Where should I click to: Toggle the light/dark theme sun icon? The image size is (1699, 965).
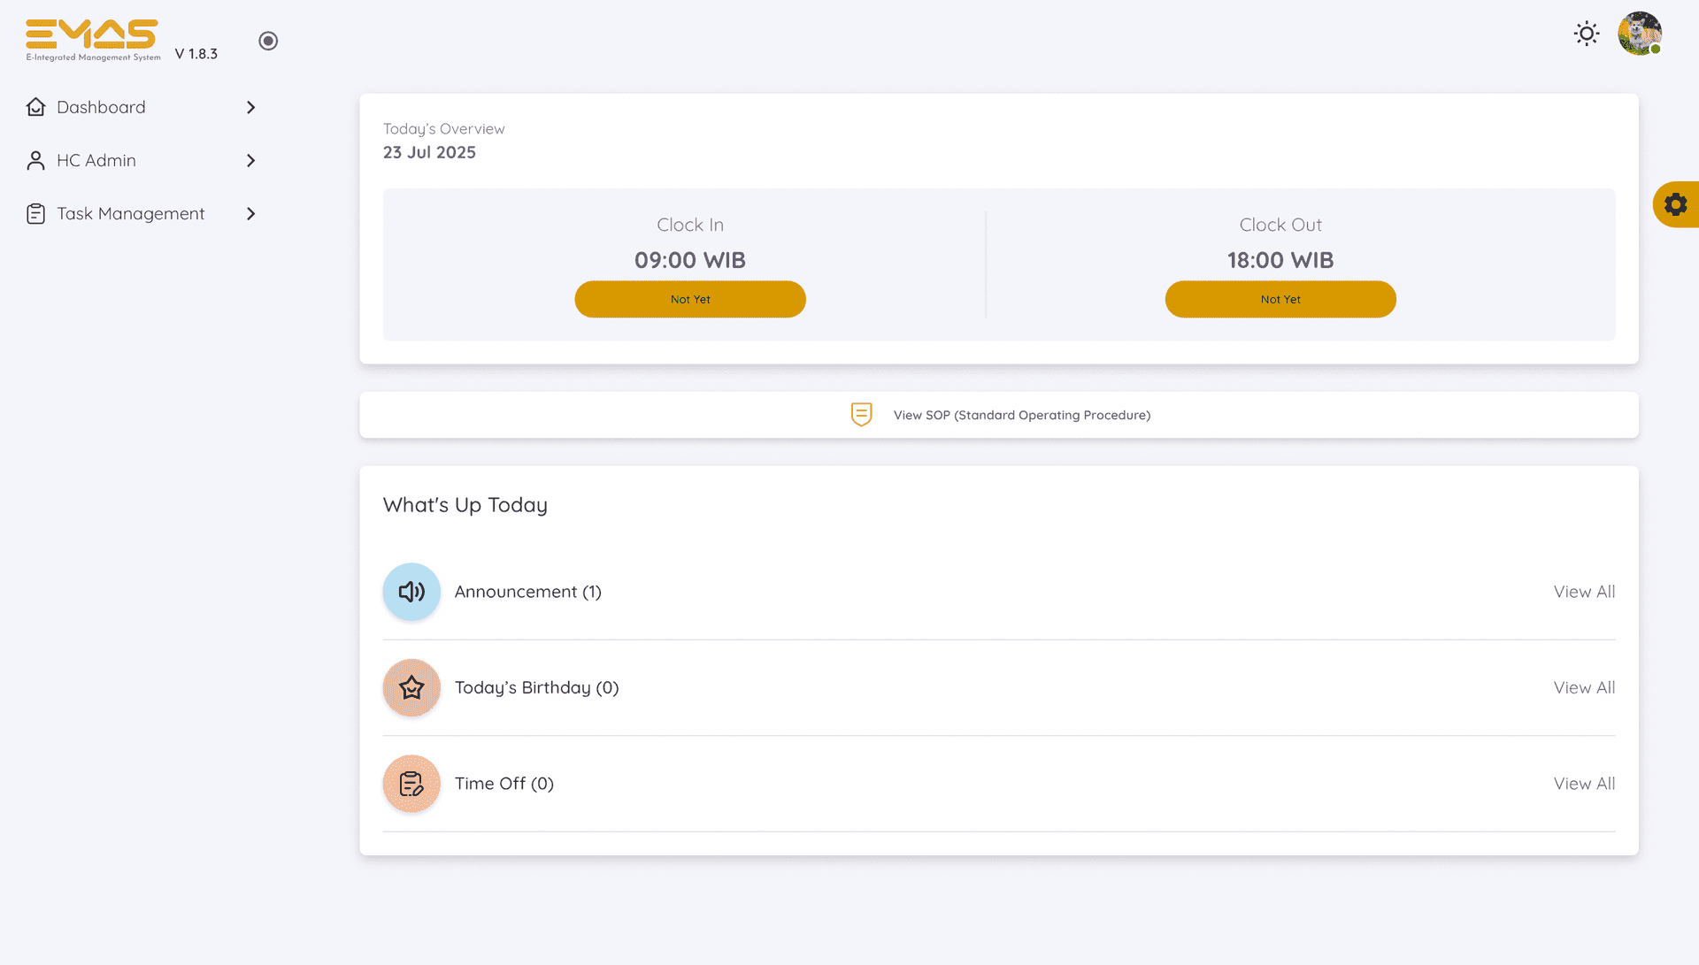pyautogui.click(x=1587, y=34)
